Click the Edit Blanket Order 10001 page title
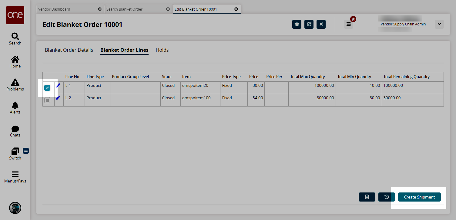 pyautogui.click(x=82, y=25)
